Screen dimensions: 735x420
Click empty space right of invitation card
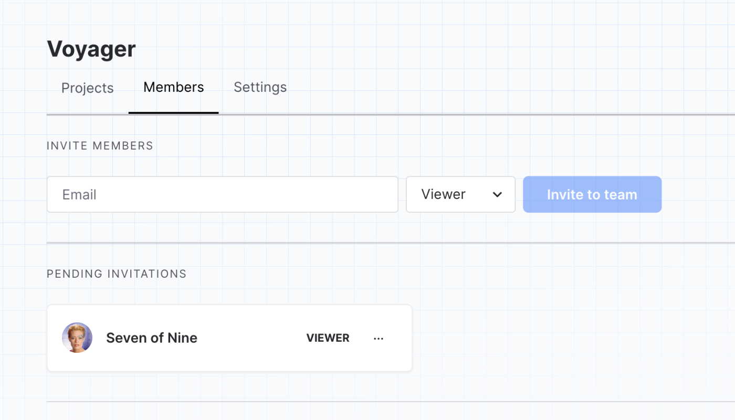[x=551, y=338]
